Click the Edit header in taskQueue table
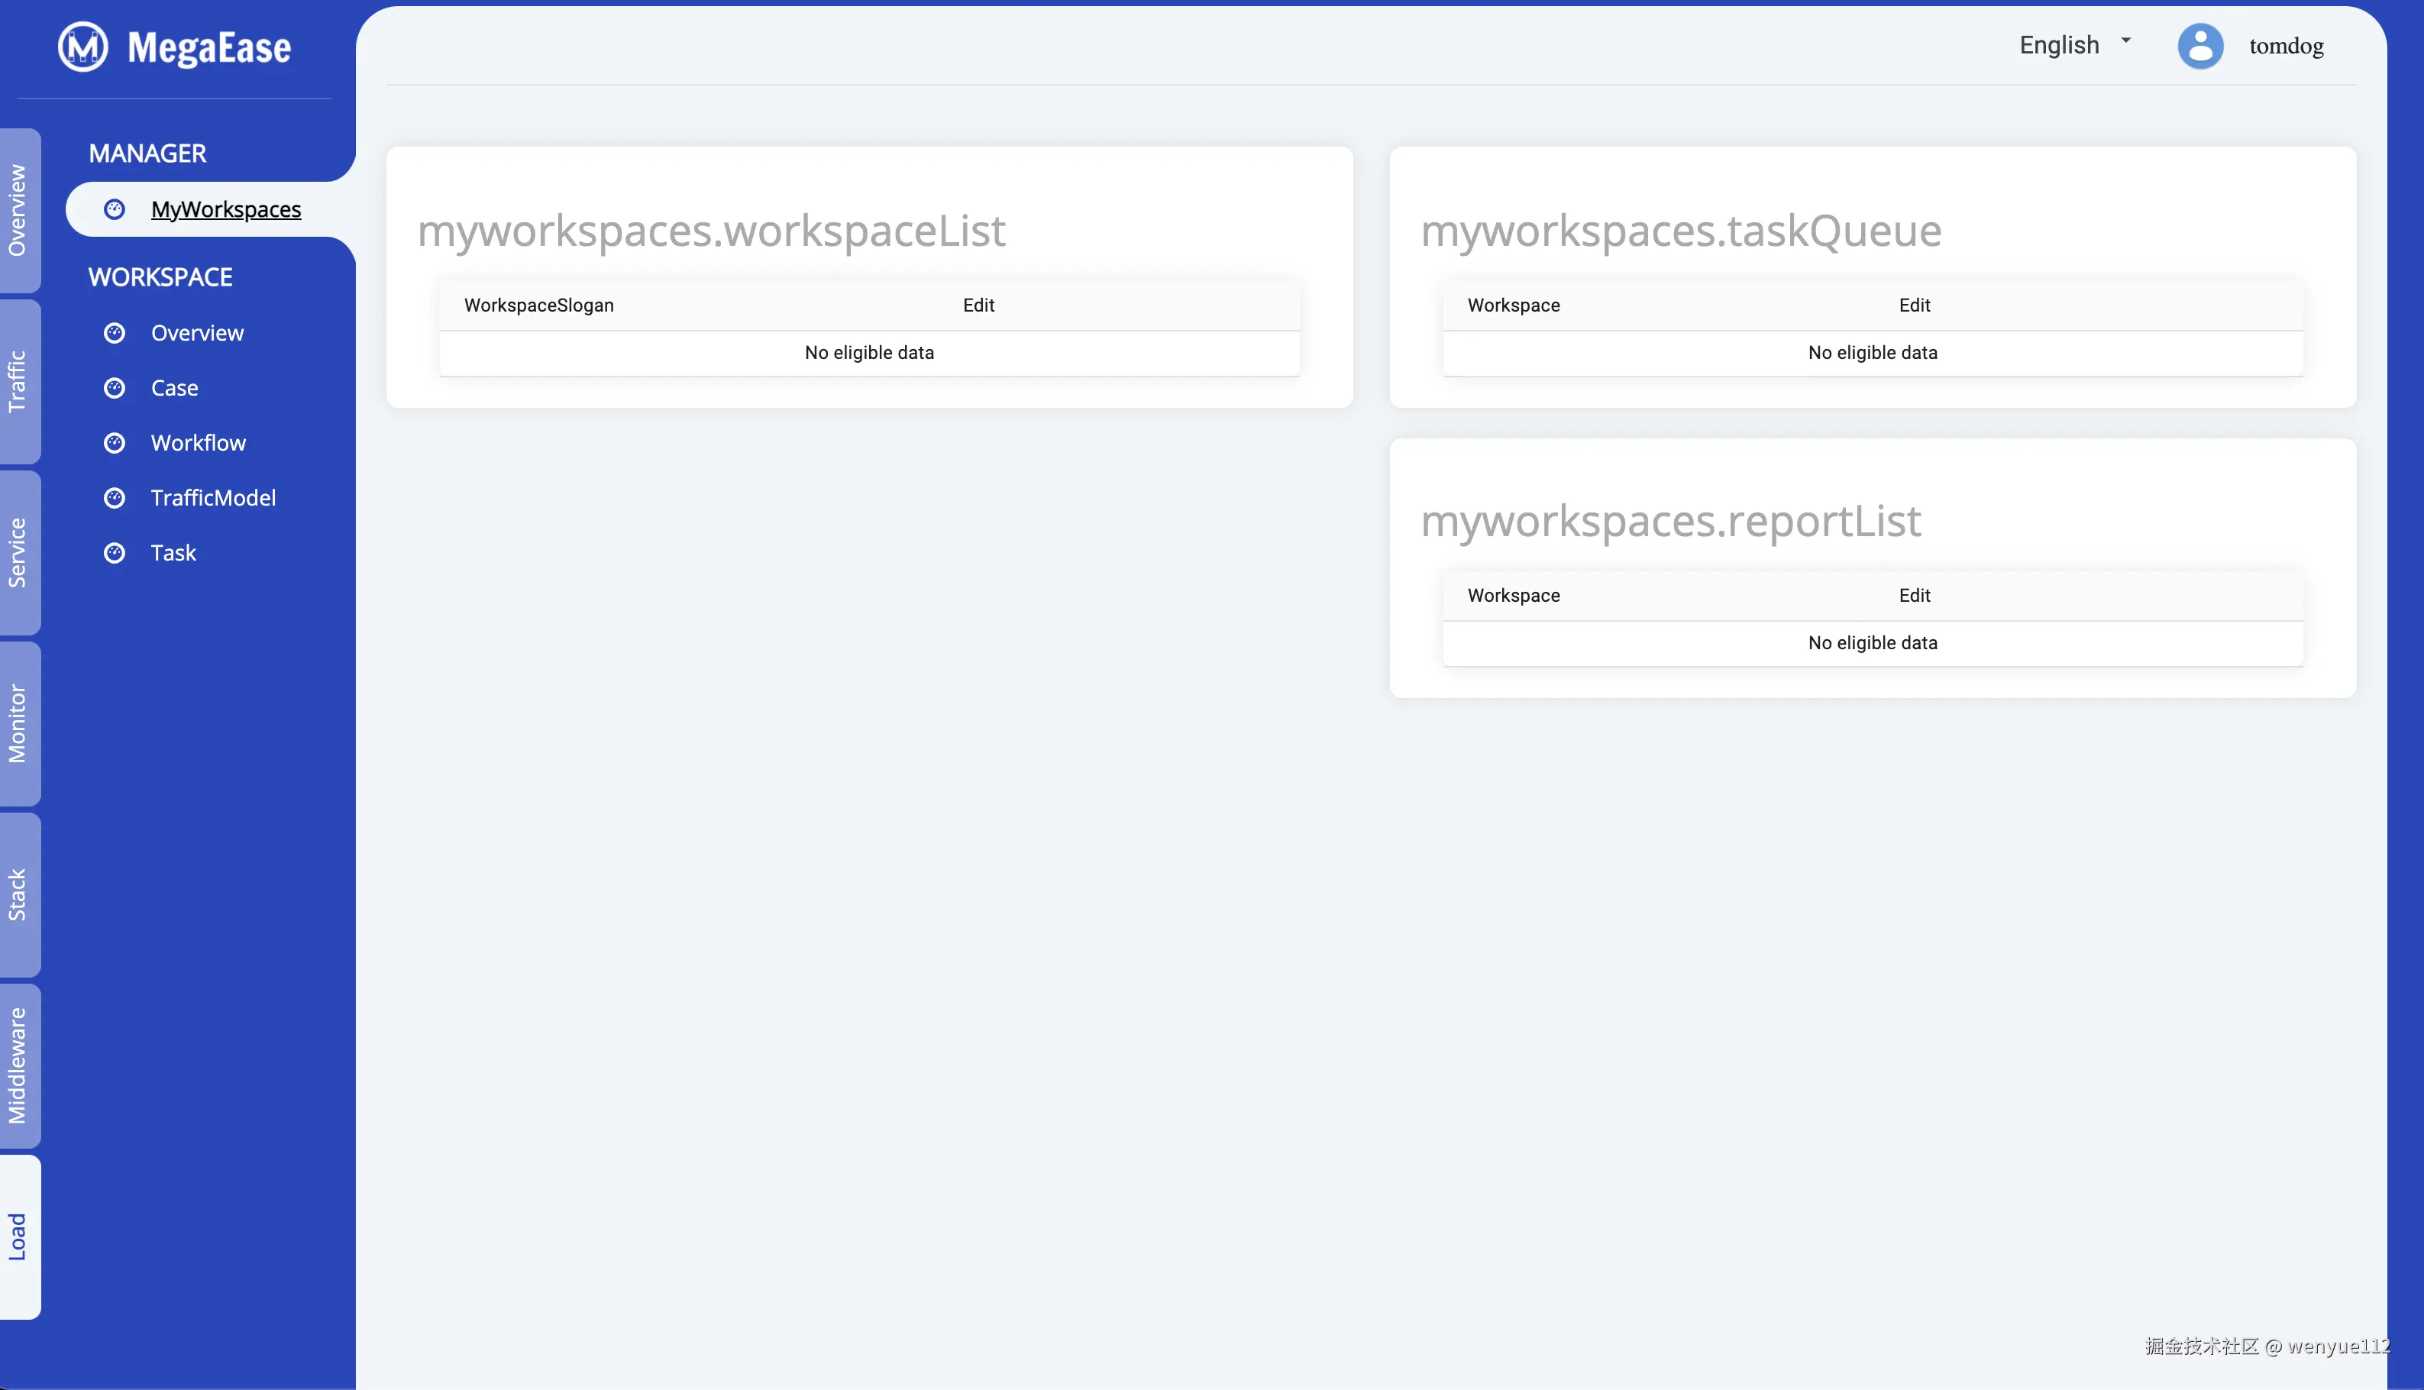This screenshot has width=2424, height=1390. click(1913, 305)
